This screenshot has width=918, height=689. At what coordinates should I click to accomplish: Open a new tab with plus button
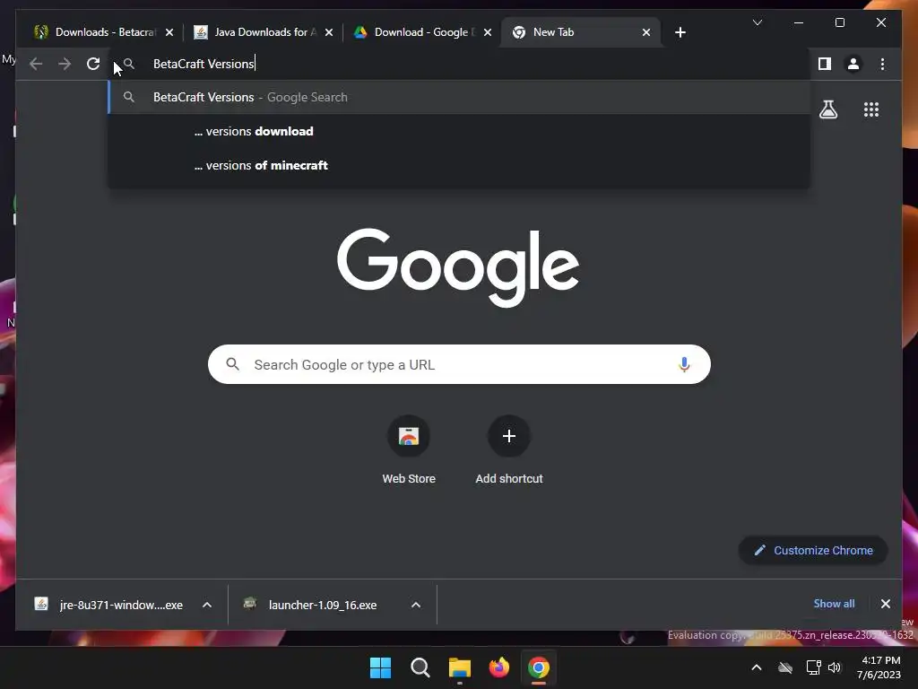coord(680,32)
